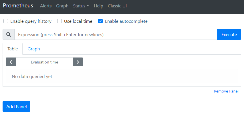
Task: Step evaluation time forward with right chevron
Action: click(78, 62)
